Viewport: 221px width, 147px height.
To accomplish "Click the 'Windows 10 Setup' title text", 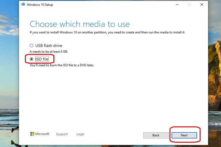I will click(x=40, y=5).
